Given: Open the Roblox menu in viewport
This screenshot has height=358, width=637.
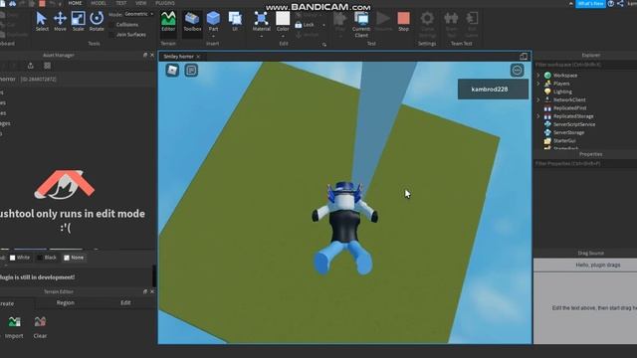Looking at the screenshot, I should click(172, 71).
